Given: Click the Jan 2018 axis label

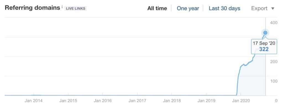Looking at the screenshot, I should [x=172, y=101].
